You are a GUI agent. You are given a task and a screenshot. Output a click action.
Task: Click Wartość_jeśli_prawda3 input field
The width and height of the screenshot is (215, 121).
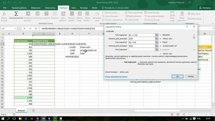pyautogui.click(x=141, y=46)
